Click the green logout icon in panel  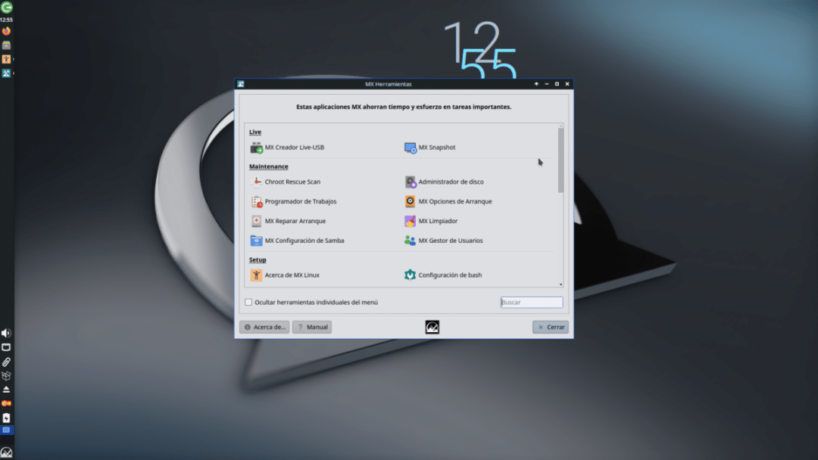(6, 8)
